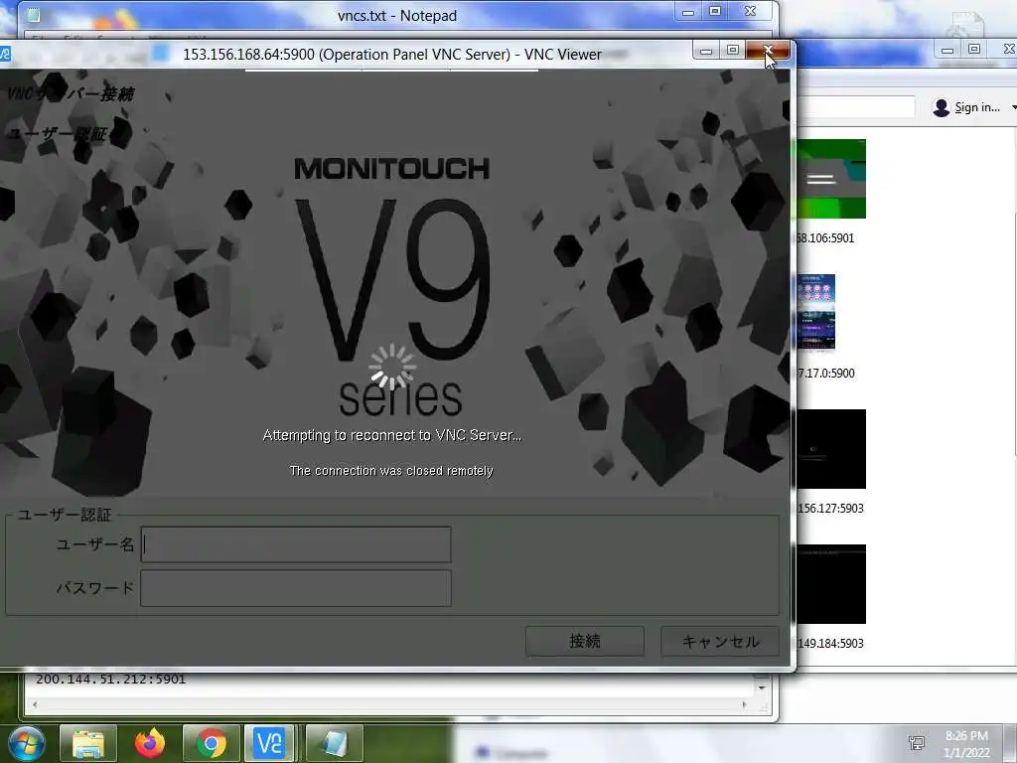Minimize the Notepad window
The height and width of the screenshot is (763, 1017).
pos(688,11)
